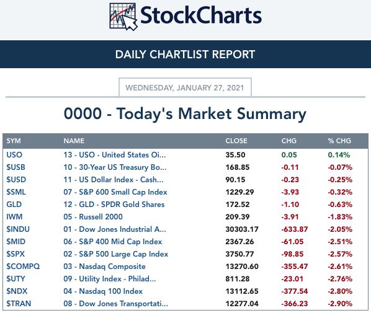This screenshot has width=371, height=313.
Task: Select the S&P 400 Mid Cap Index link
Action: 113,242
